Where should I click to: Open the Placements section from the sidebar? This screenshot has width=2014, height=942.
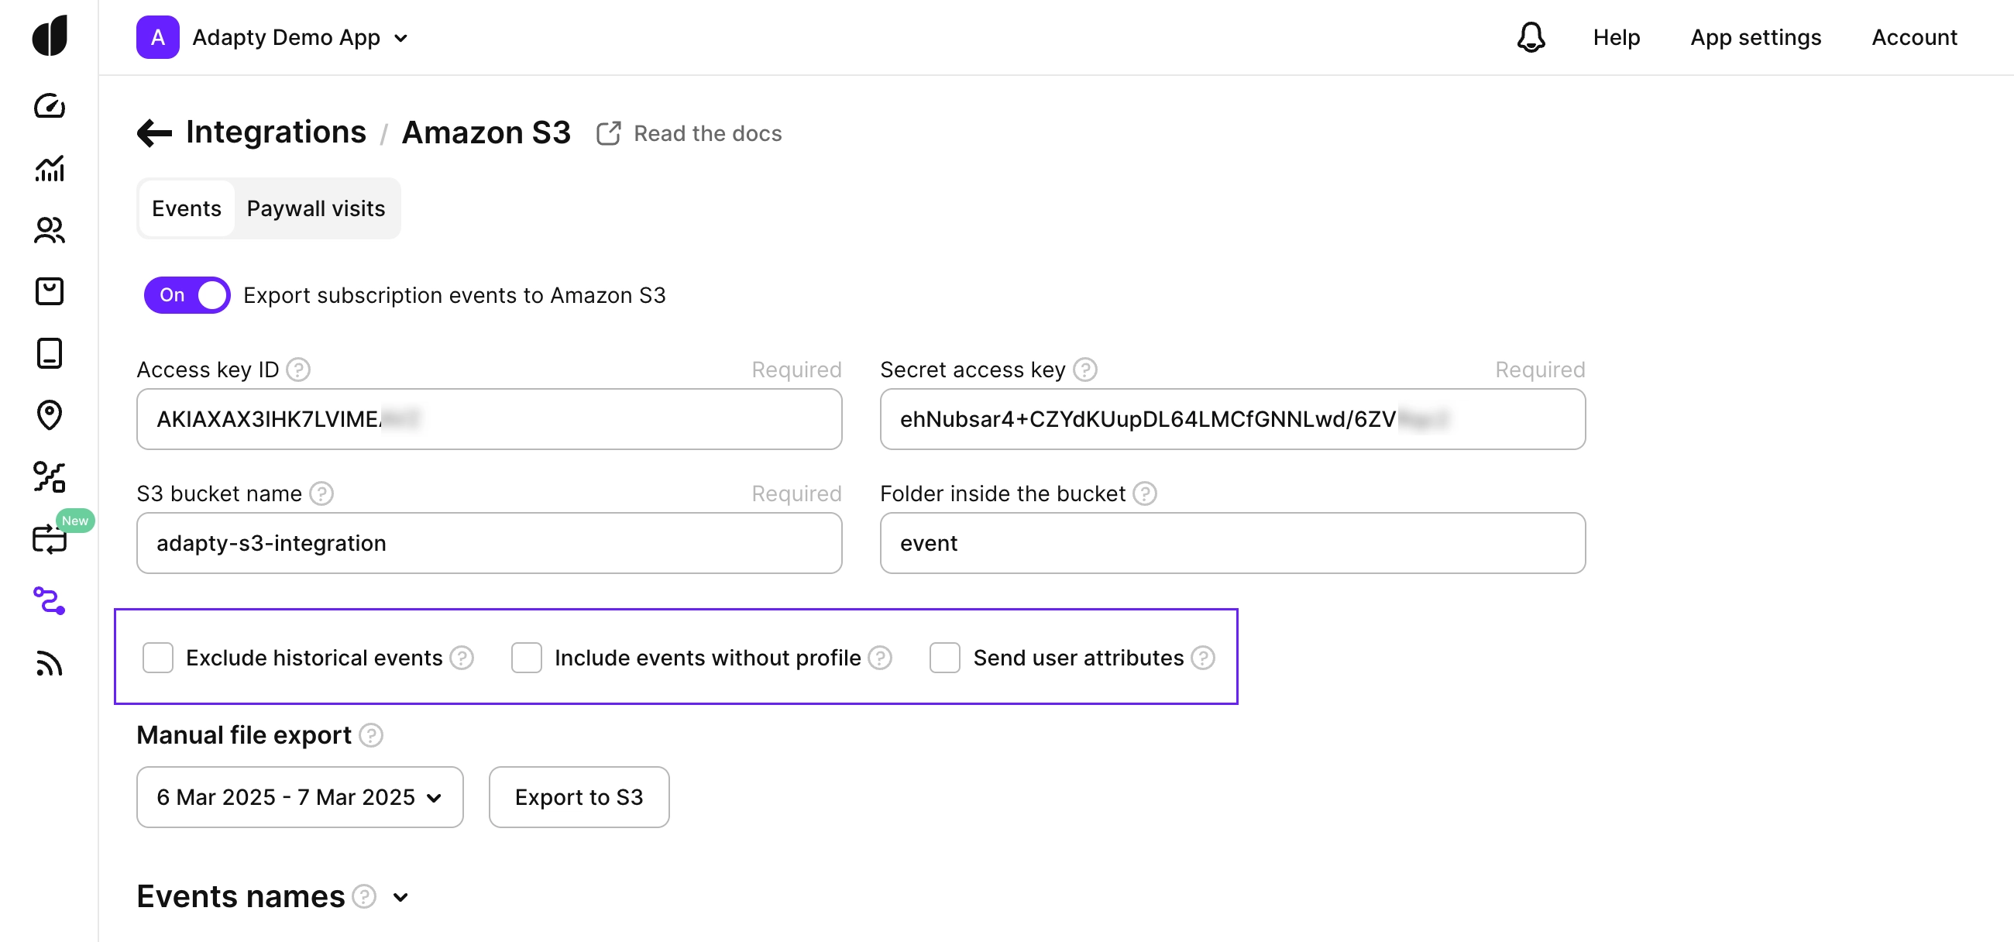pos(50,416)
